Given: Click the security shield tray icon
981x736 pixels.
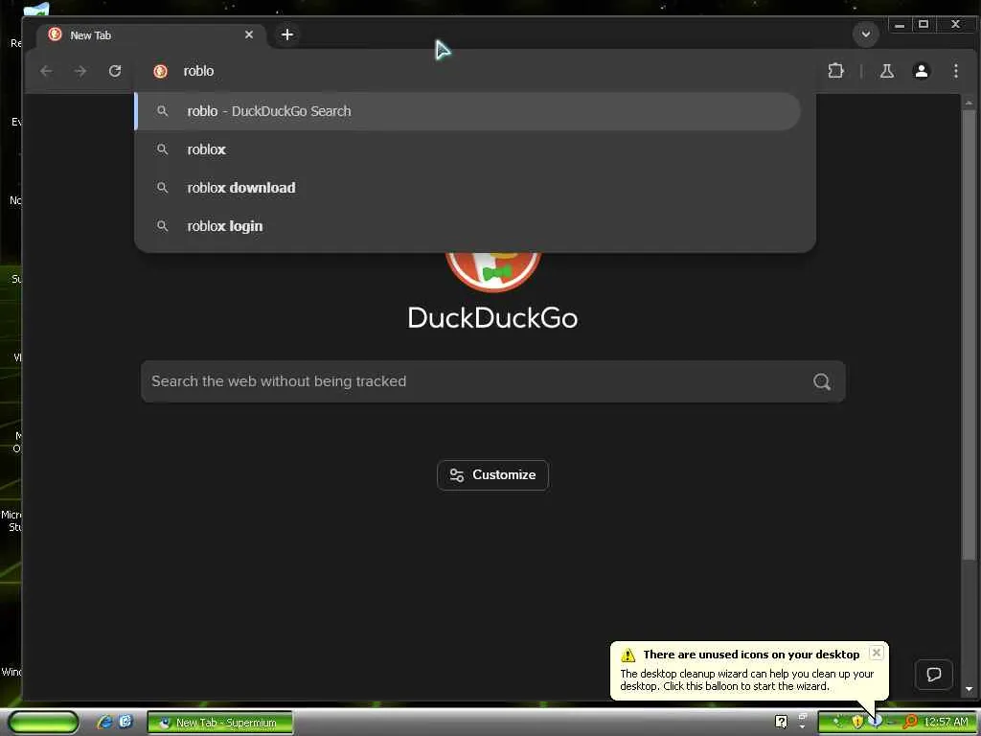Looking at the screenshot, I should [857, 723].
